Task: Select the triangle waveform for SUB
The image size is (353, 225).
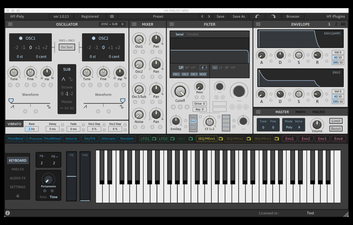Action: (x=63, y=79)
